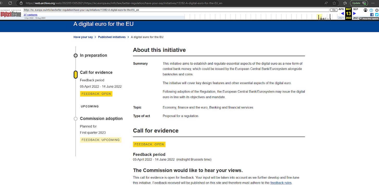Expand the About this capture dropdown

[369, 18]
